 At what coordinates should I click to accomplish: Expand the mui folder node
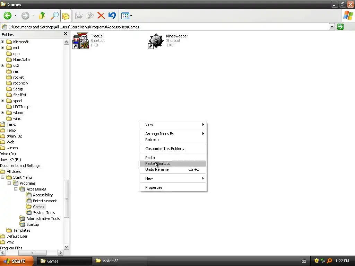pos(3,47)
